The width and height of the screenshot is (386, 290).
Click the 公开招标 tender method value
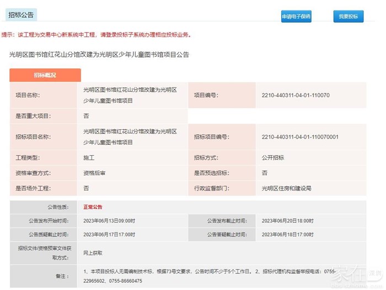click(x=273, y=157)
